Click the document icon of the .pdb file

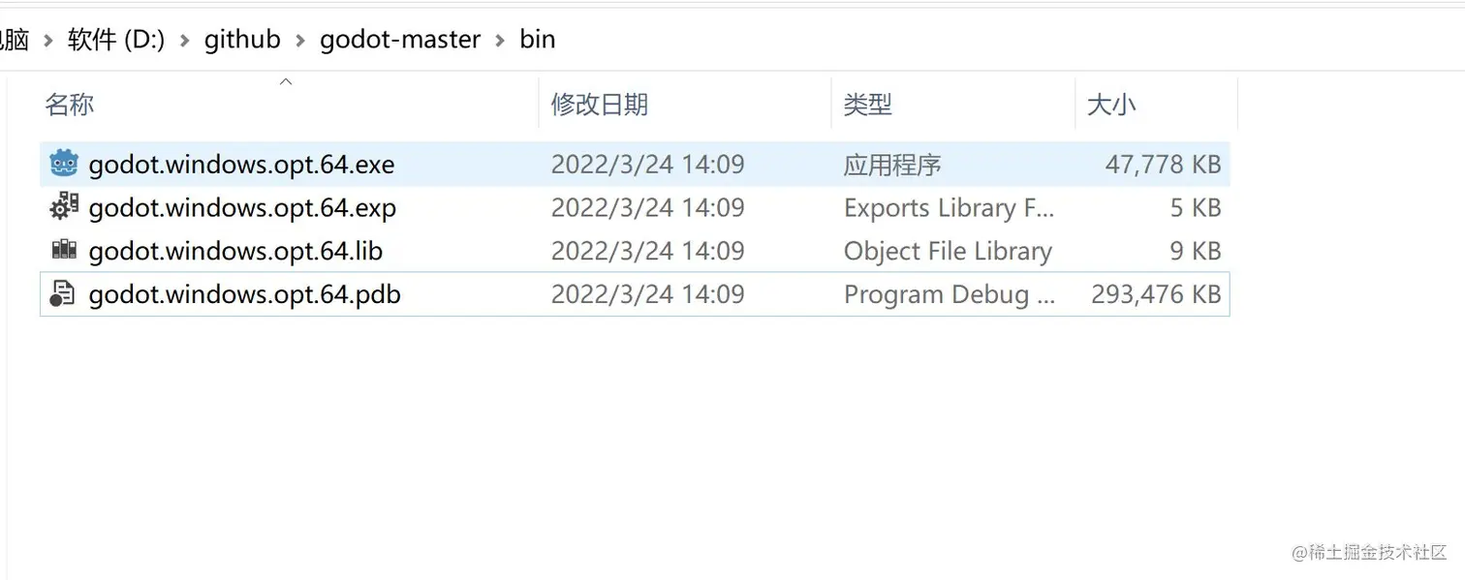63,294
